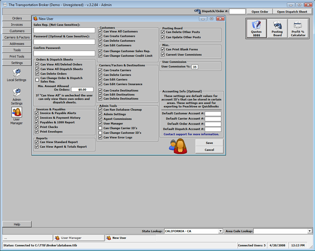Open the State Lookup dropdown arrow
Screen dimensions: 315x251
coord(221,231)
